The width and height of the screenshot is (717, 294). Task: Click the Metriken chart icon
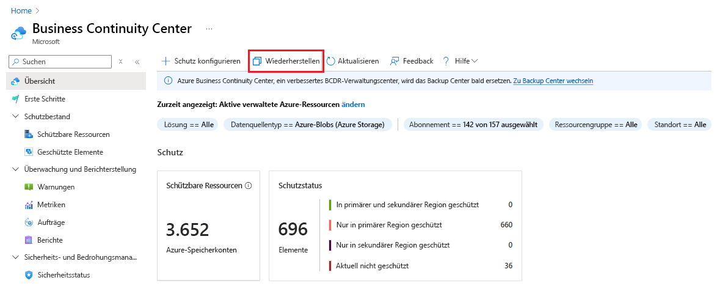coord(29,205)
